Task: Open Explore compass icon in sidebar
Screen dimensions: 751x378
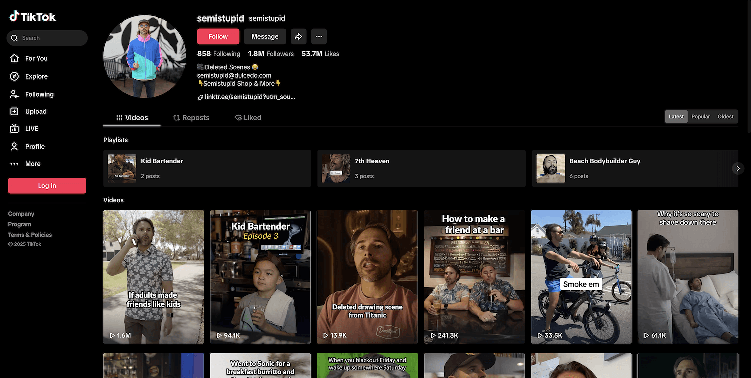Action: [x=15, y=76]
